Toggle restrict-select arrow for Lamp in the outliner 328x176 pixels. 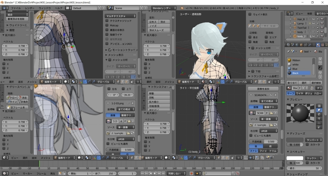pos(318,23)
